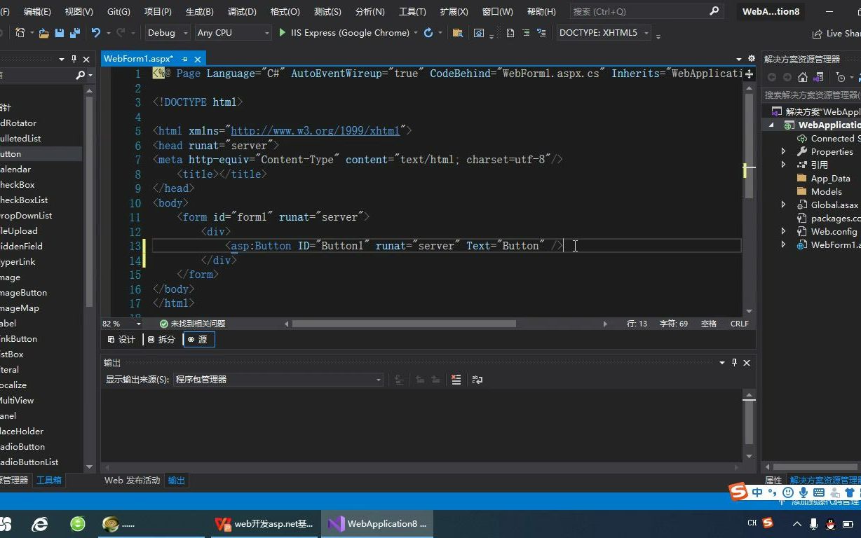This screenshot has width=861, height=538.
Task: Close the WebForm1.aspx document tab
Action: tap(198, 59)
